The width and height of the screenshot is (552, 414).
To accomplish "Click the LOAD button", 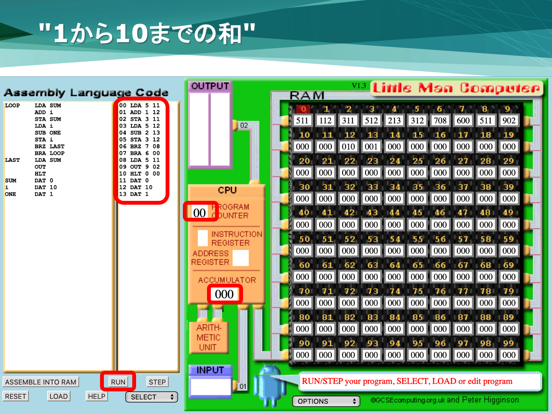I will pyautogui.click(x=59, y=396).
